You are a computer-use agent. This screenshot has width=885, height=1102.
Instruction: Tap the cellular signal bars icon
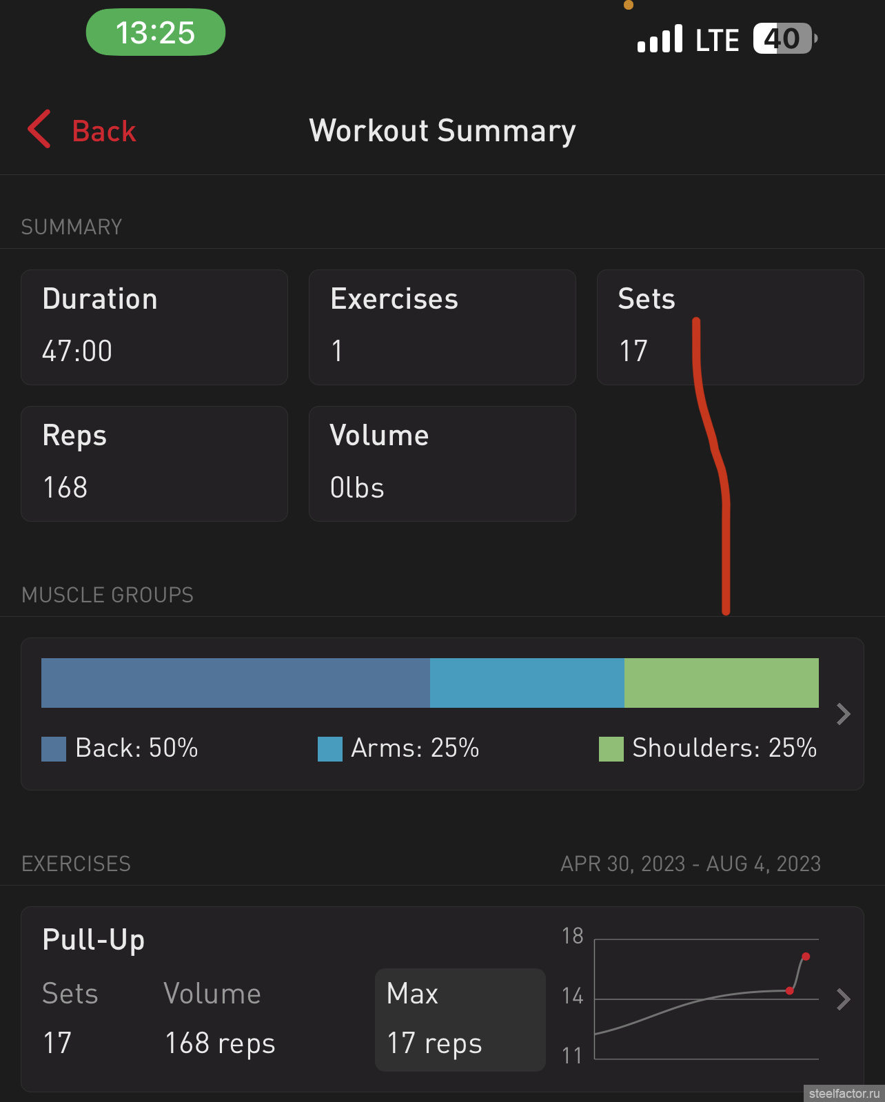[x=660, y=39]
